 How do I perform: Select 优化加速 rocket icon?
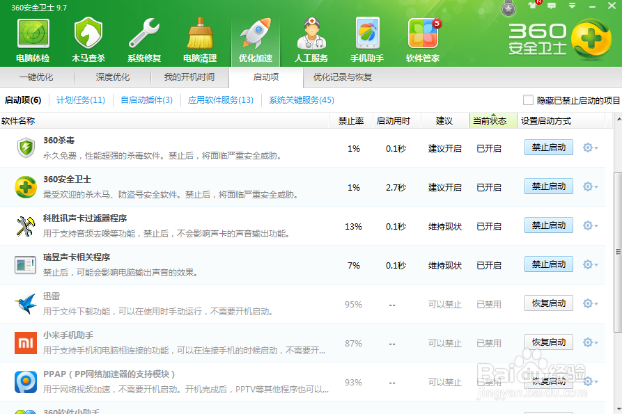pyautogui.click(x=256, y=33)
